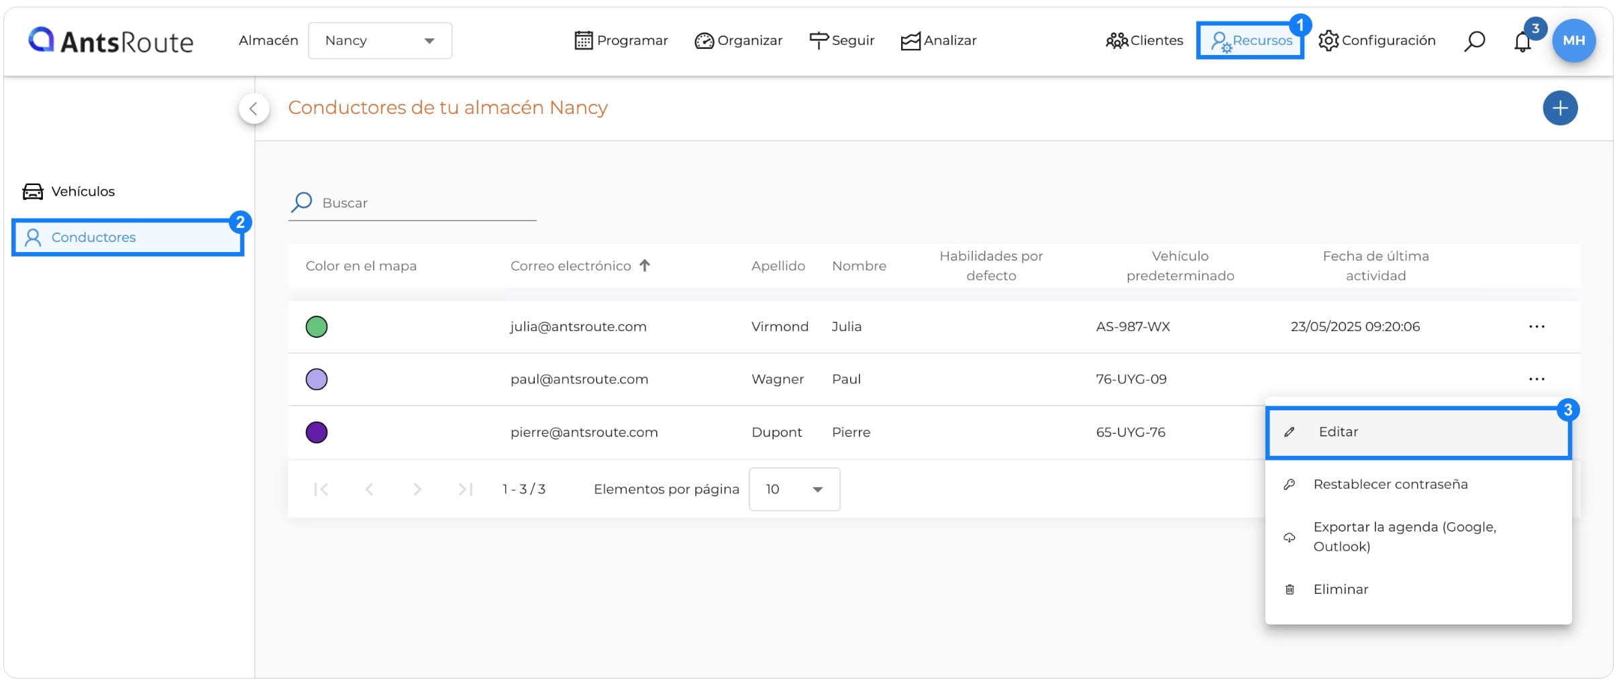This screenshot has height=685, width=1617.
Task: Click julia@antsroute.com email
Action: tap(578, 327)
